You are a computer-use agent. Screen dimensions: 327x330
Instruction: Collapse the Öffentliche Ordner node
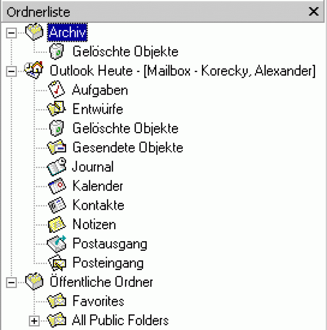pos(12,282)
